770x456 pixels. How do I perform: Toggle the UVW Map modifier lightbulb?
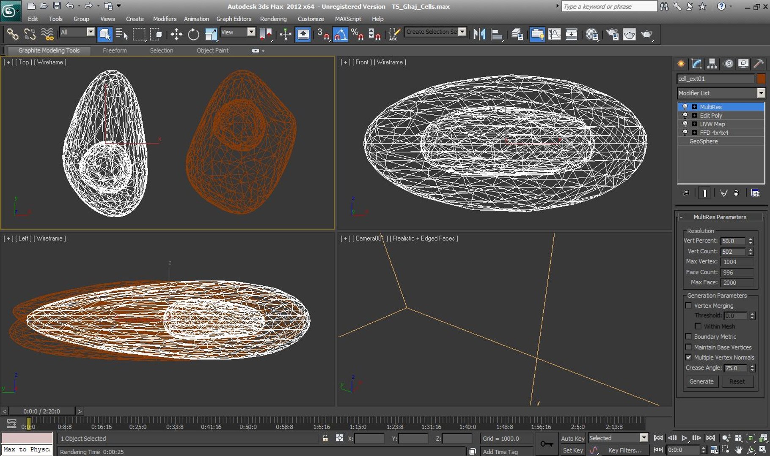coord(685,124)
